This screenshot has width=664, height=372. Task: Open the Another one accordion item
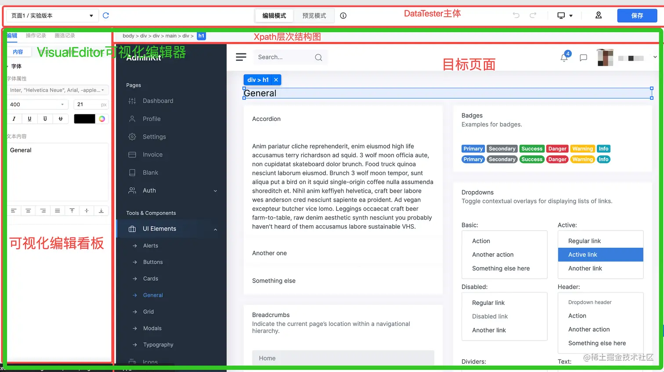point(269,253)
